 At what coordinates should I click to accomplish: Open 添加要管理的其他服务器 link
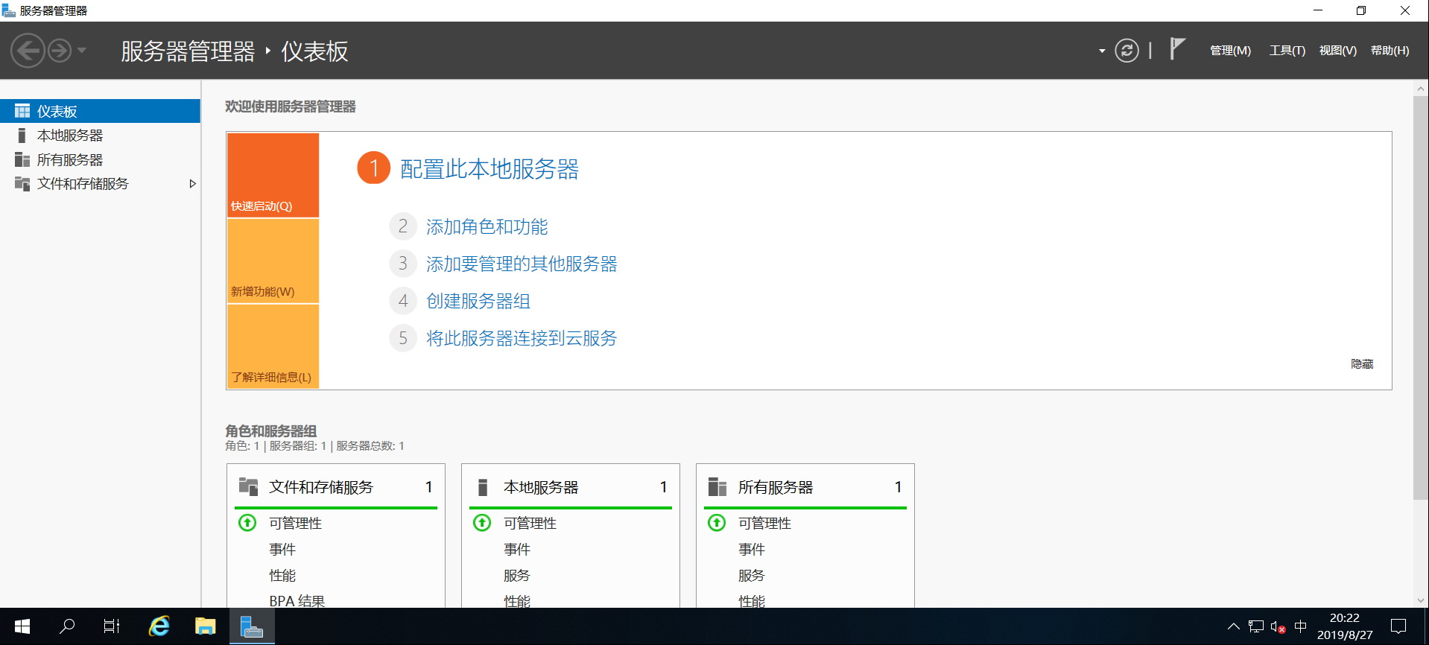[522, 264]
